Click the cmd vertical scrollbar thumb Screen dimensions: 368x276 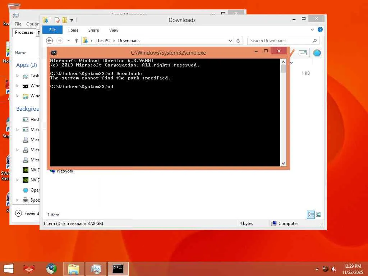tap(283, 69)
